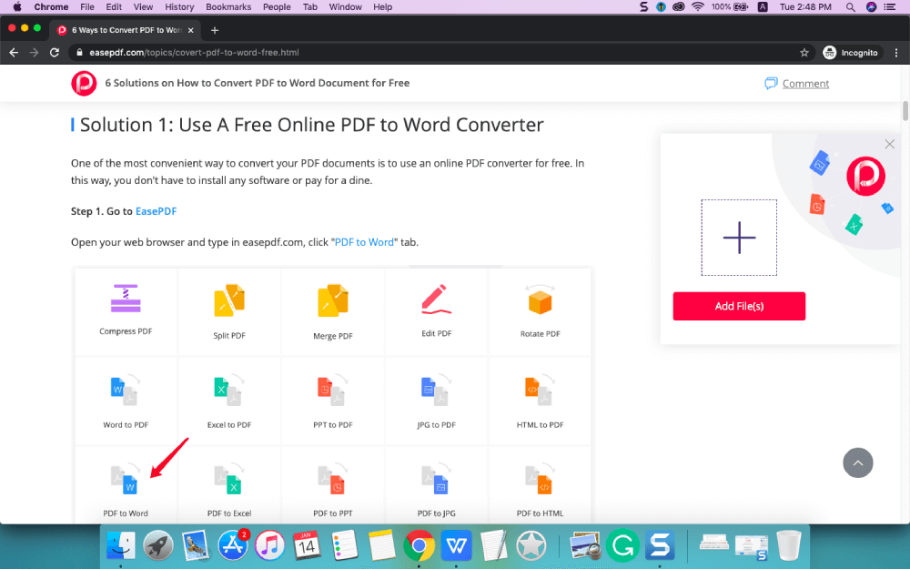Open the EasePDF link in Step 1

click(156, 211)
